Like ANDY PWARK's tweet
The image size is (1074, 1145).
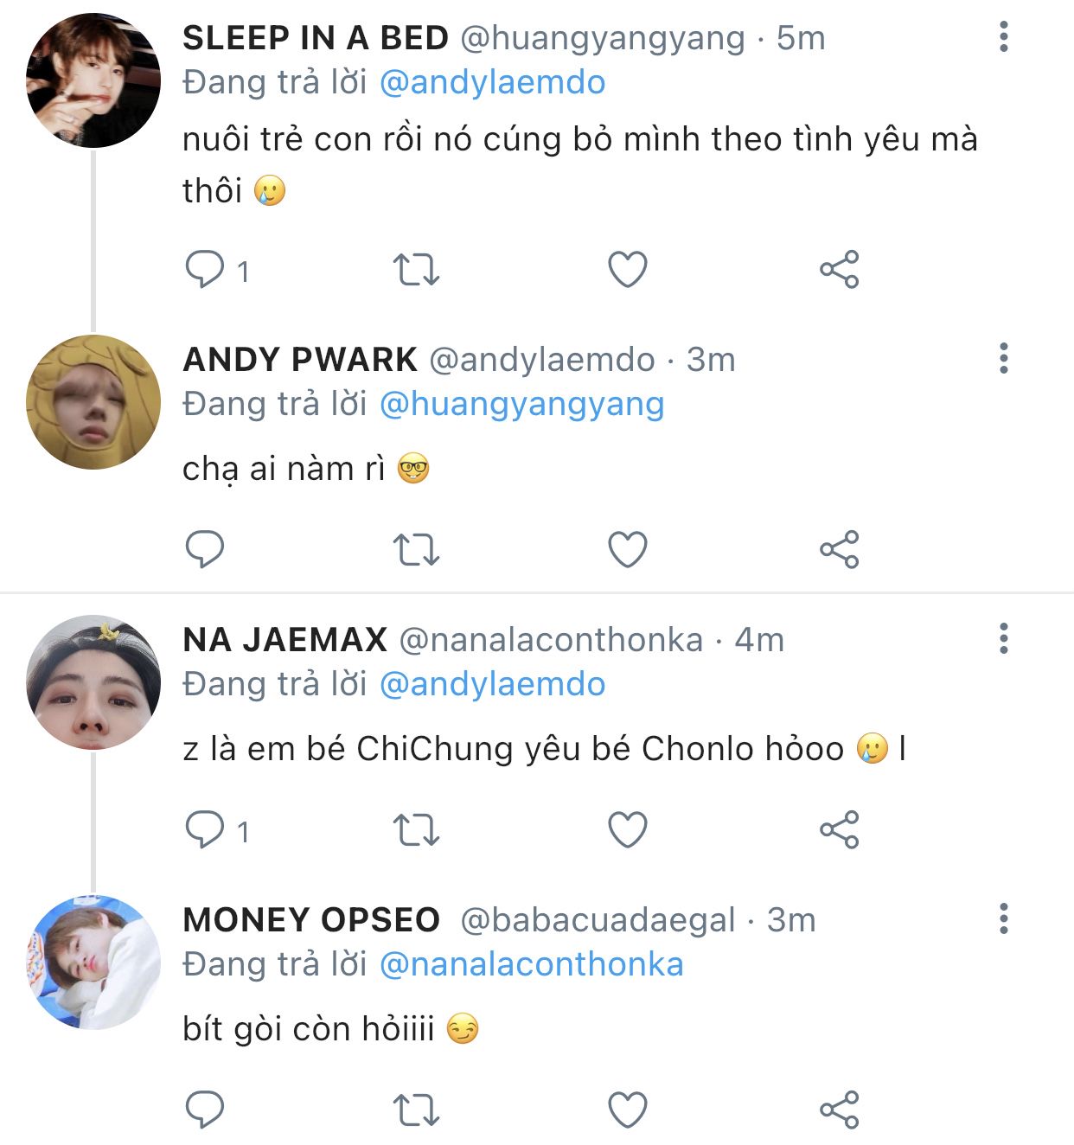[x=628, y=549]
